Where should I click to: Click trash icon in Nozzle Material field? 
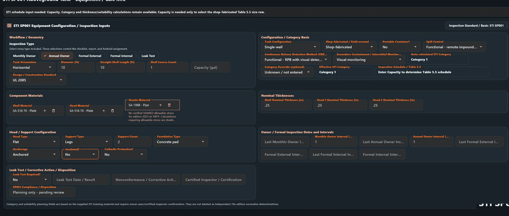[169, 105]
